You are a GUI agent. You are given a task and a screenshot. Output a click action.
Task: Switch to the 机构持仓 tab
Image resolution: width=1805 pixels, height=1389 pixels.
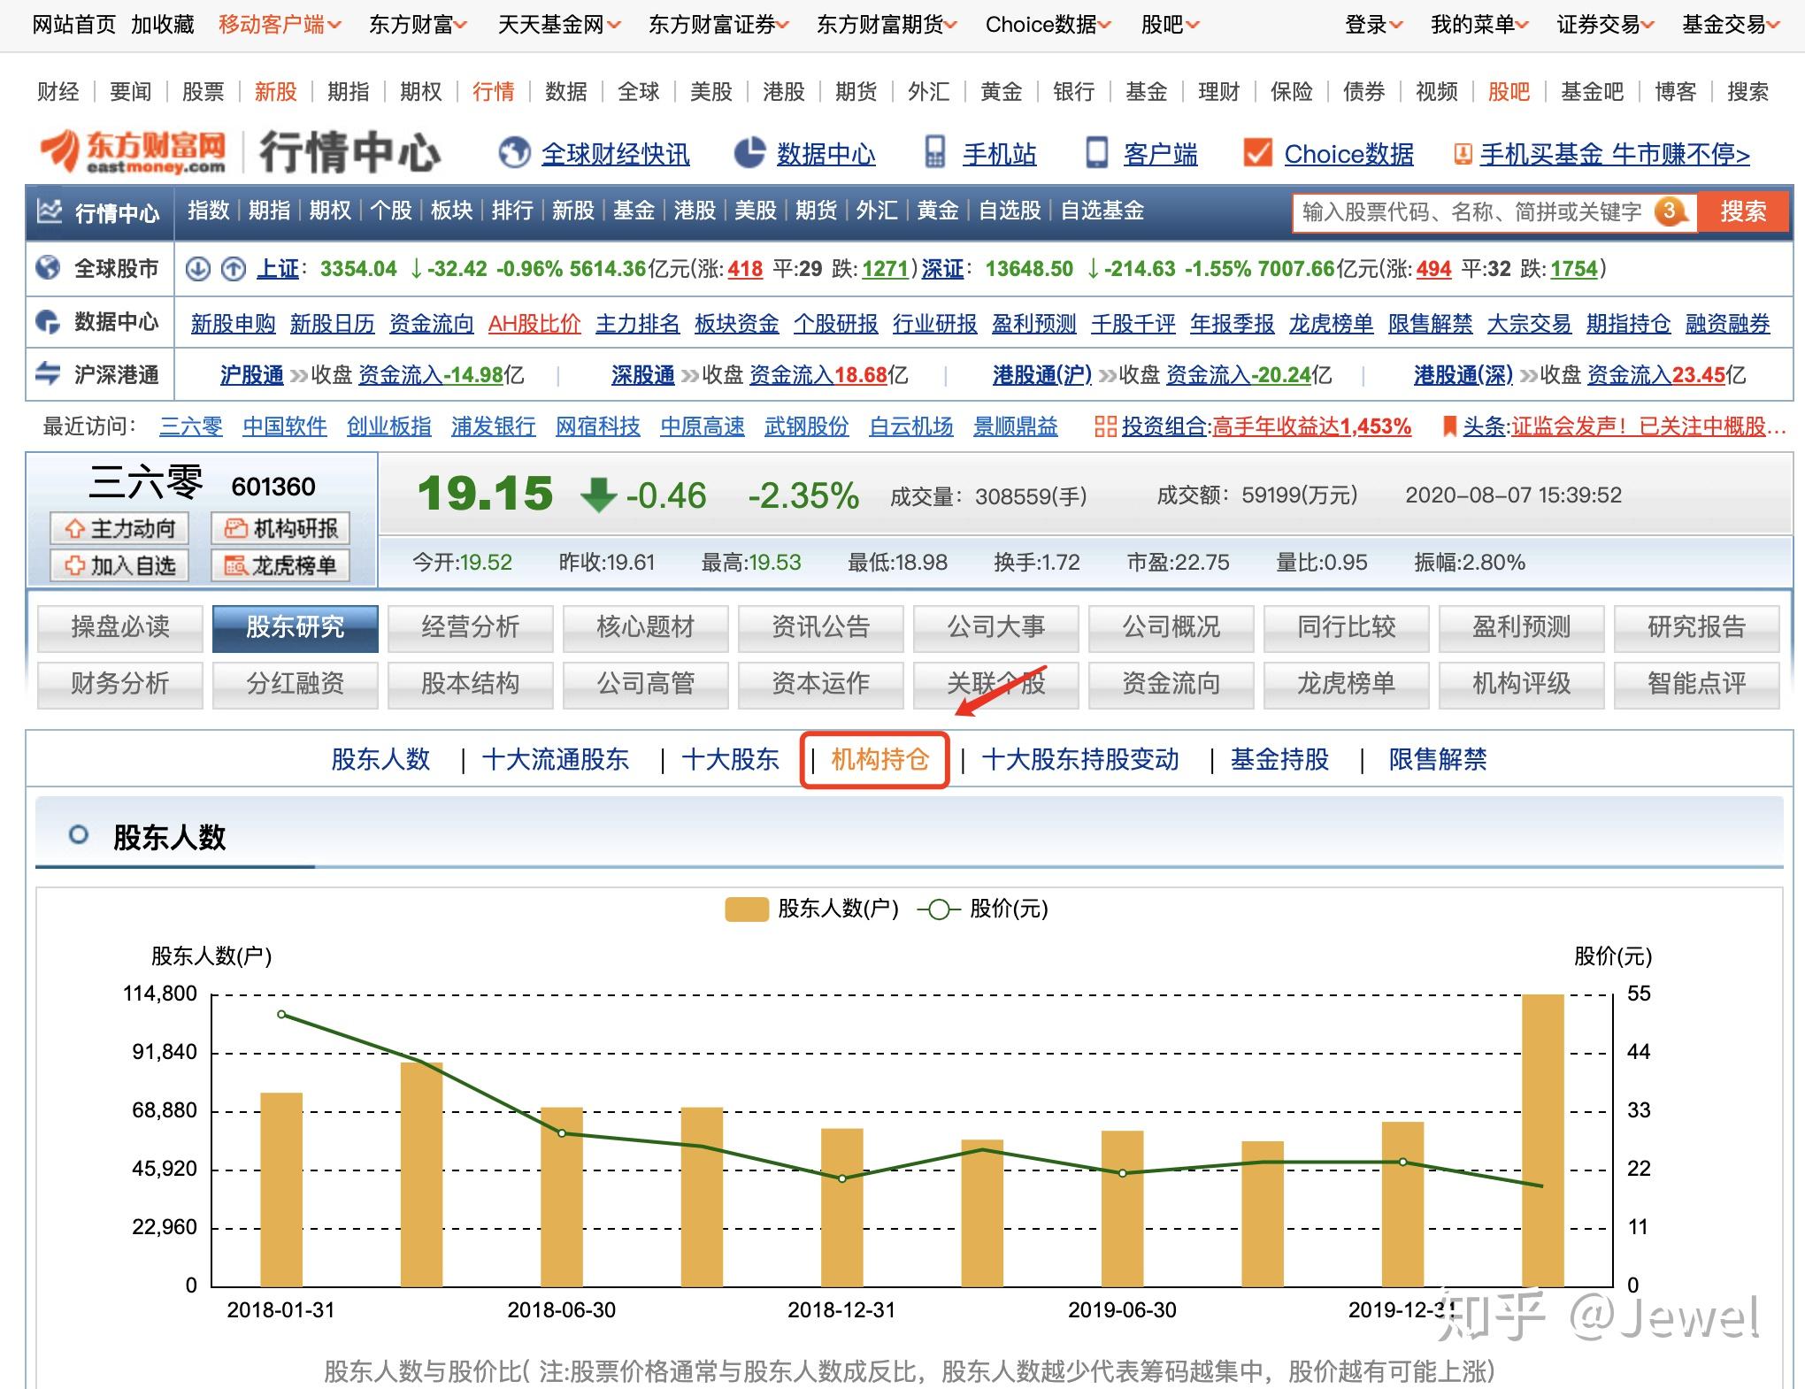coord(879,759)
